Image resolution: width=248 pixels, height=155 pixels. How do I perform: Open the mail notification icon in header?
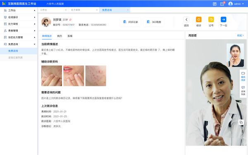tap(222, 4)
